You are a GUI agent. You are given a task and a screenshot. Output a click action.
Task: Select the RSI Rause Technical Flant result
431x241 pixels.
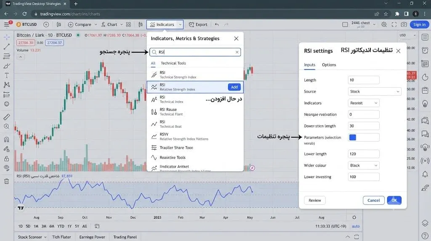195,112
